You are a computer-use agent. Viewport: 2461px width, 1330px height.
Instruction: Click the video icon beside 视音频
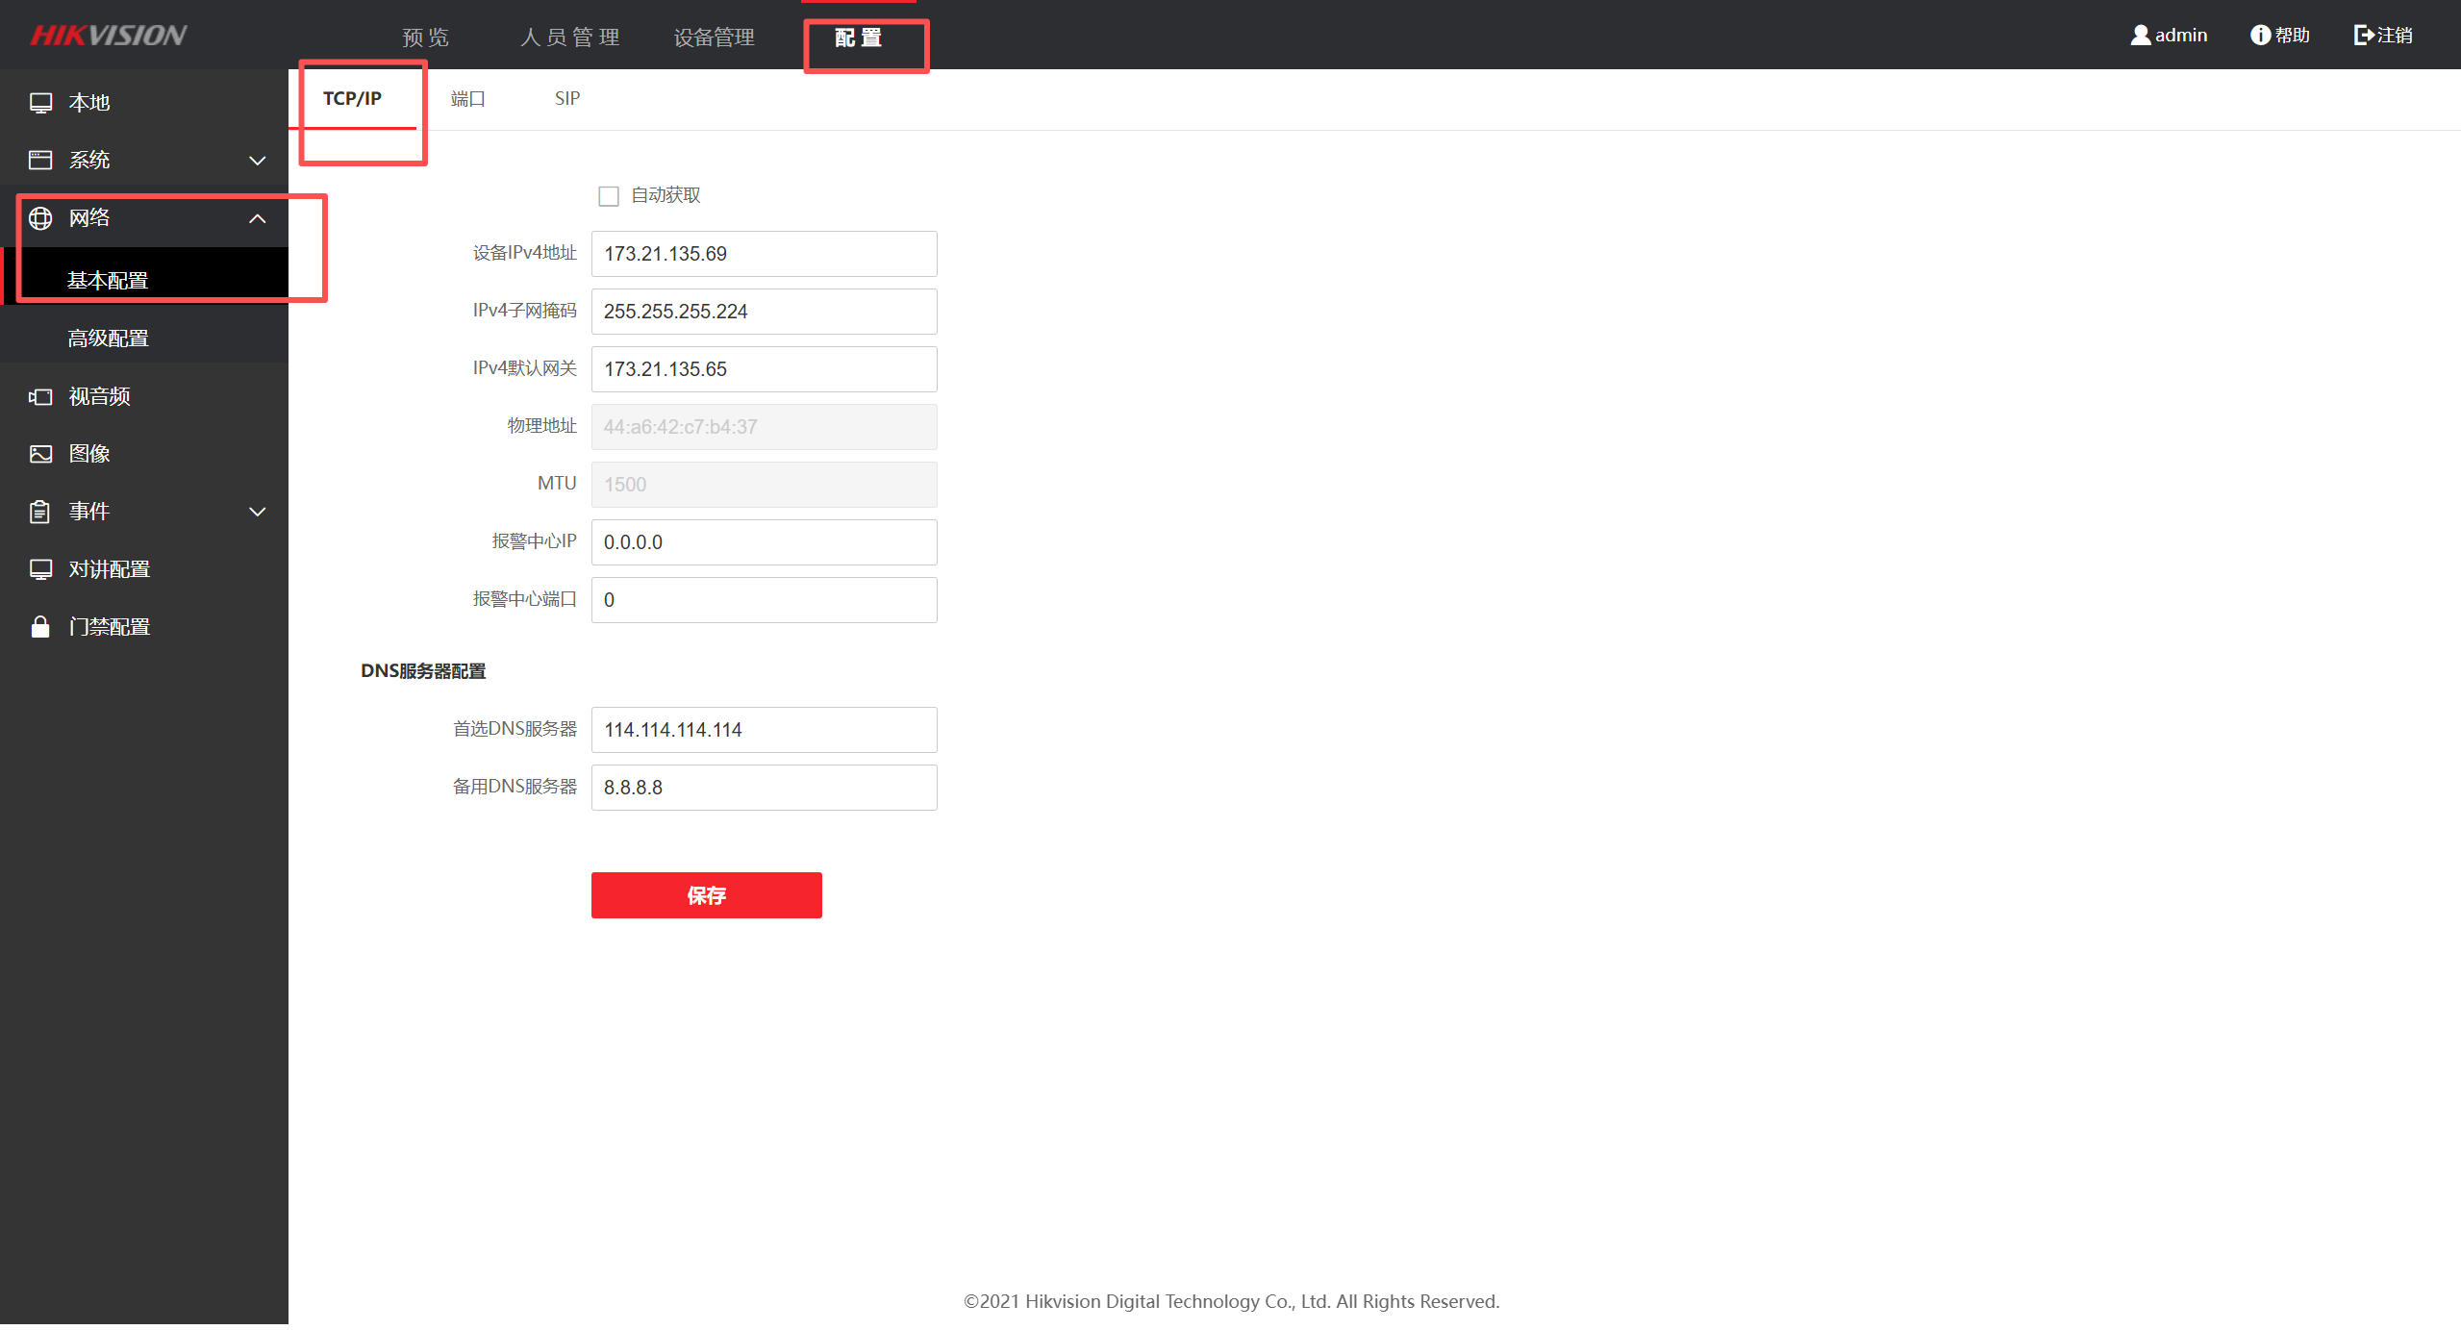(x=40, y=396)
